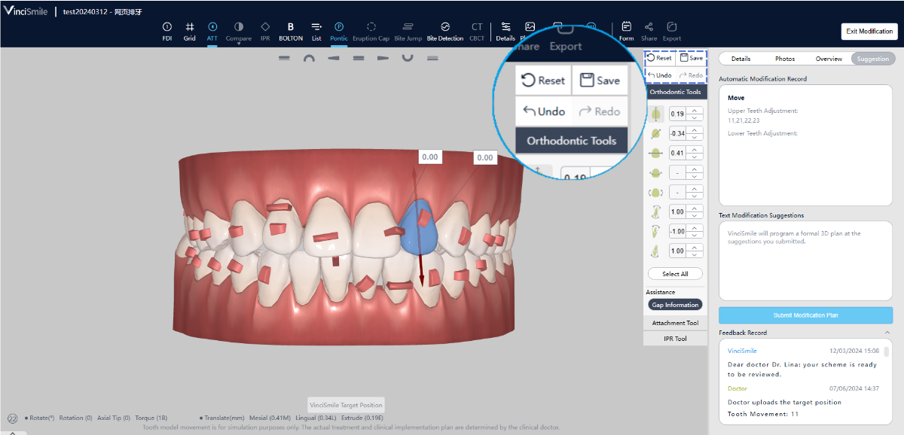Open the Compare dropdown
Image resolution: width=904 pixels, height=435 pixels.
click(x=239, y=32)
